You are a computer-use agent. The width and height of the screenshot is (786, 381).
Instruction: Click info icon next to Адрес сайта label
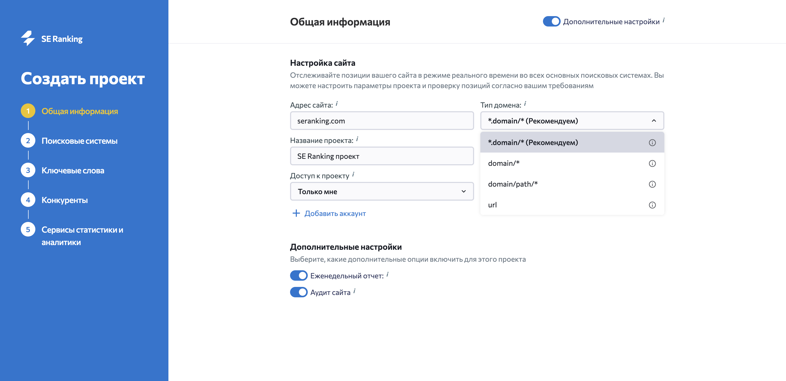click(337, 104)
